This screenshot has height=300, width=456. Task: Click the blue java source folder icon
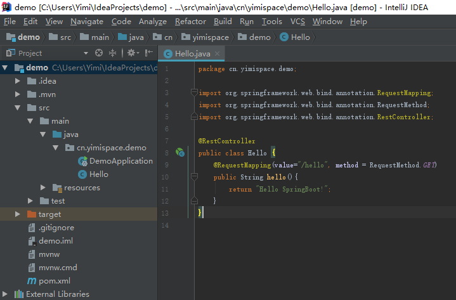point(57,134)
